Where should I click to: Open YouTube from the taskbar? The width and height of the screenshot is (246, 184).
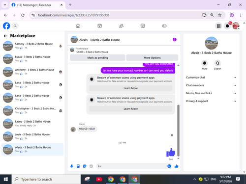(x=99, y=179)
